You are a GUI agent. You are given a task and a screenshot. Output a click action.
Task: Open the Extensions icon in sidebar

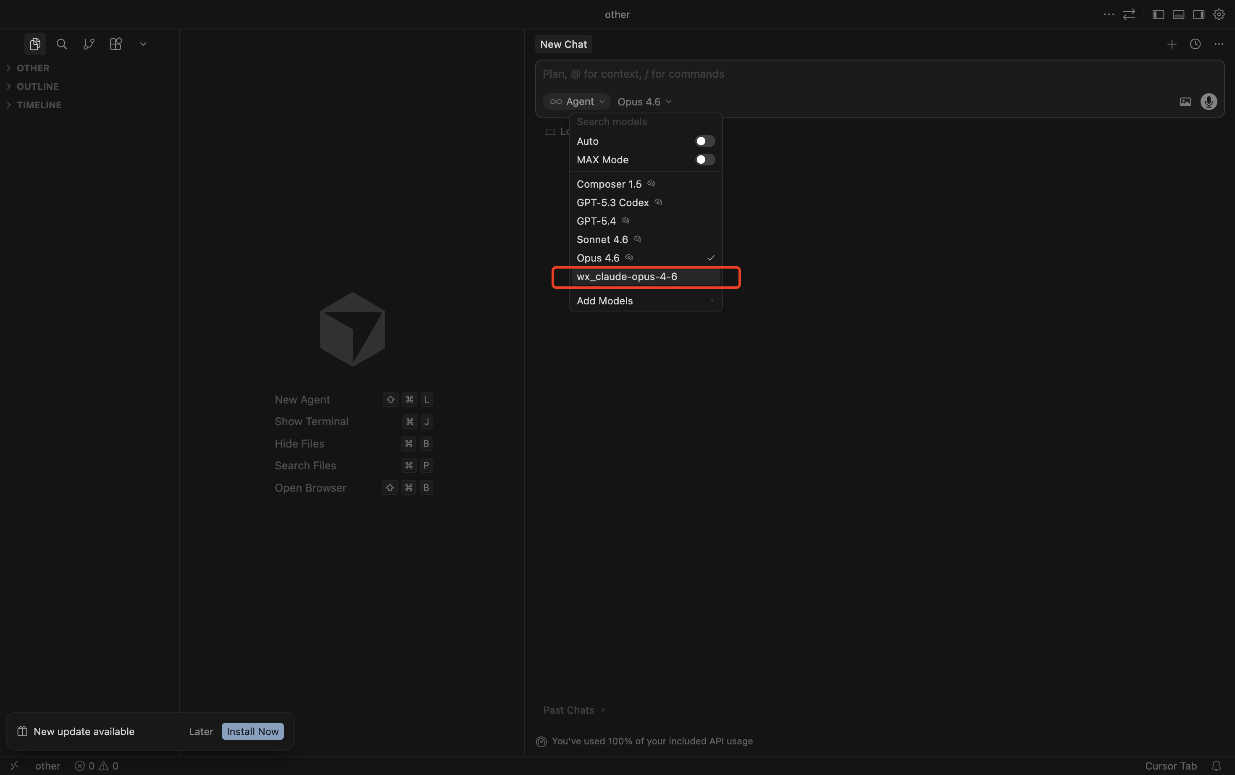116,44
